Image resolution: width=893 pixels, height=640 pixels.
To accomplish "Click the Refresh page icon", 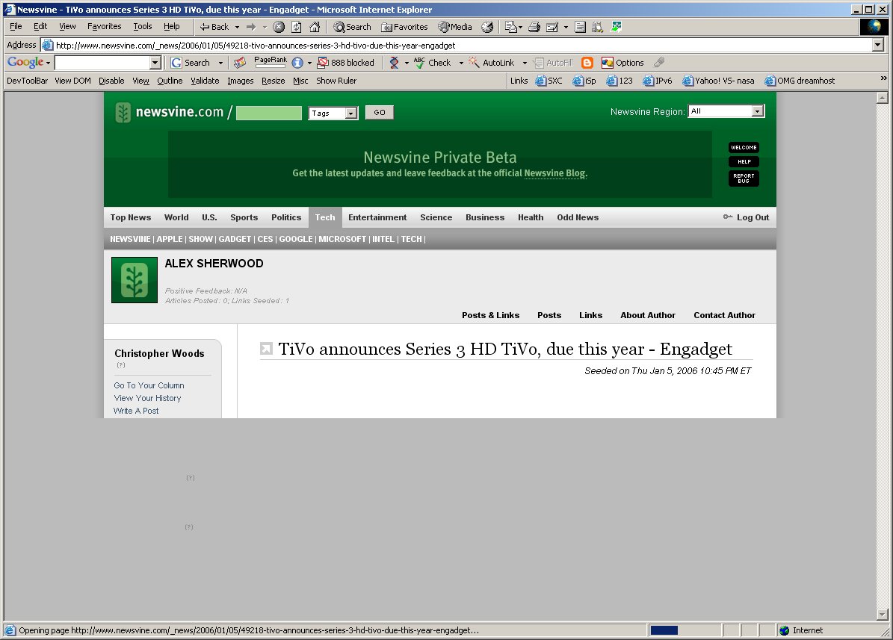I will pos(297,27).
